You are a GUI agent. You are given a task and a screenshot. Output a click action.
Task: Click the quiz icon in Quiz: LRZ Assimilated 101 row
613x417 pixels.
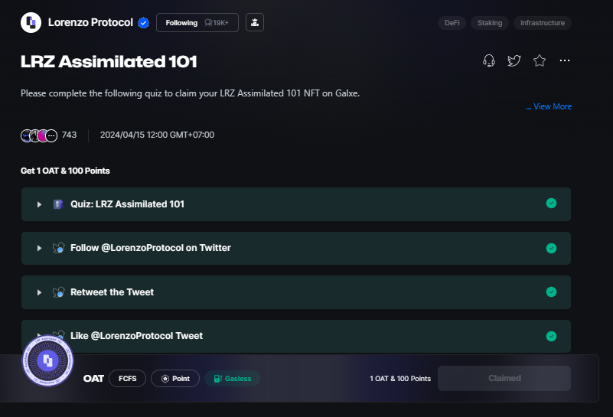(58, 204)
